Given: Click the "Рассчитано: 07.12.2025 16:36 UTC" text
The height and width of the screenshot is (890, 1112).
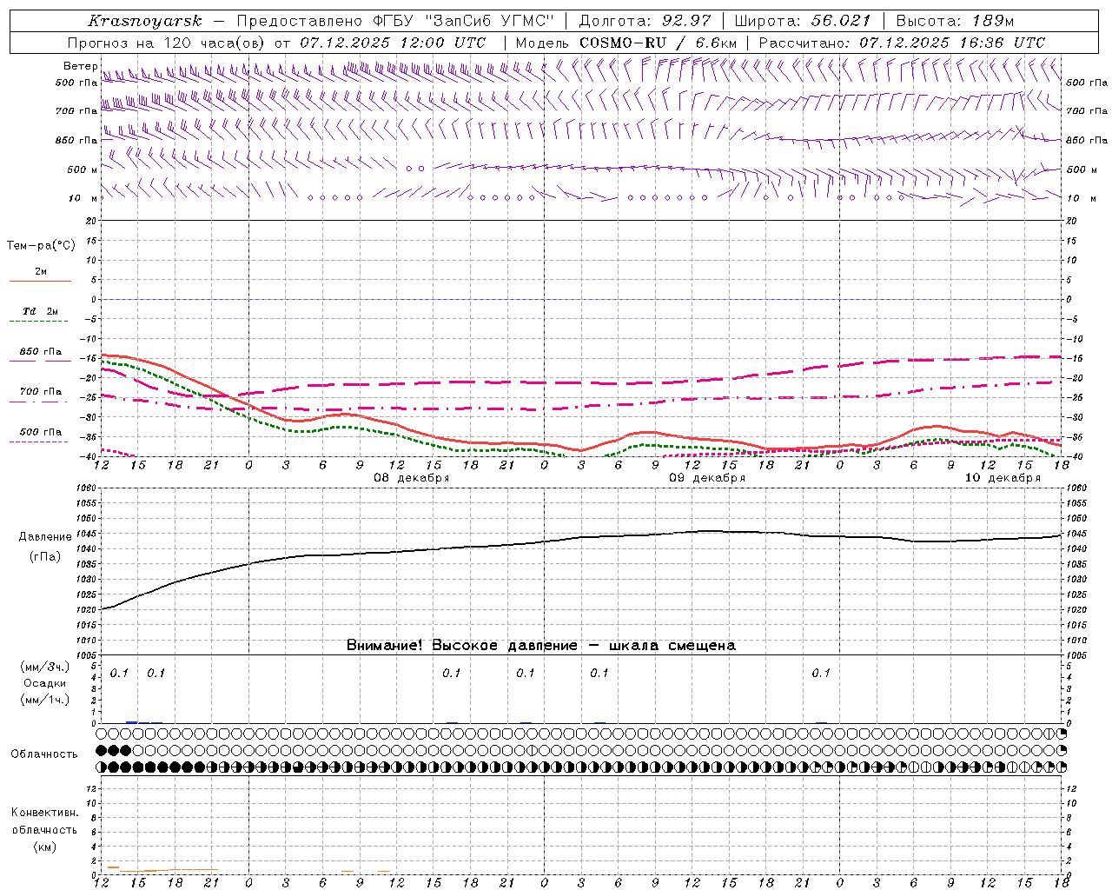Looking at the screenshot, I should tap(902, 43).
